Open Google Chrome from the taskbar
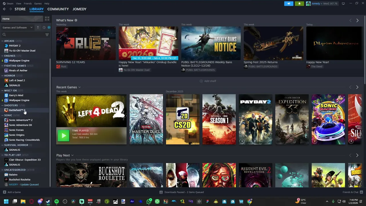Image resolution: width=366 pixels, height=206 pixels. click(x=249, y=201)
